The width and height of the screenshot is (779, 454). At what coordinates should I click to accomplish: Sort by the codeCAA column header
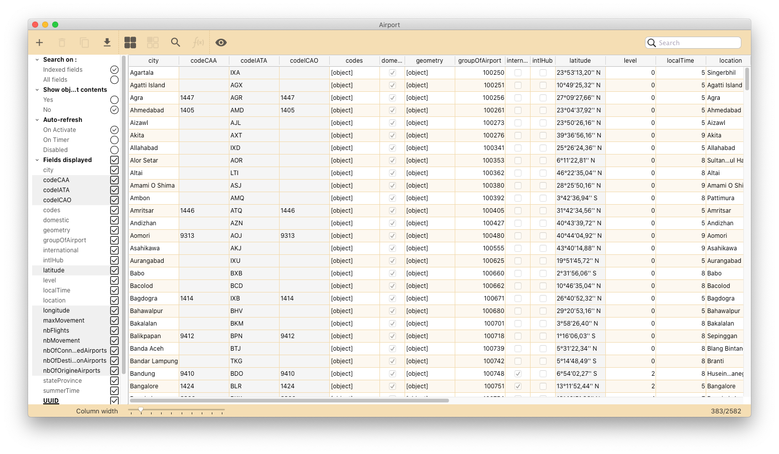click(x=204, y=61)
